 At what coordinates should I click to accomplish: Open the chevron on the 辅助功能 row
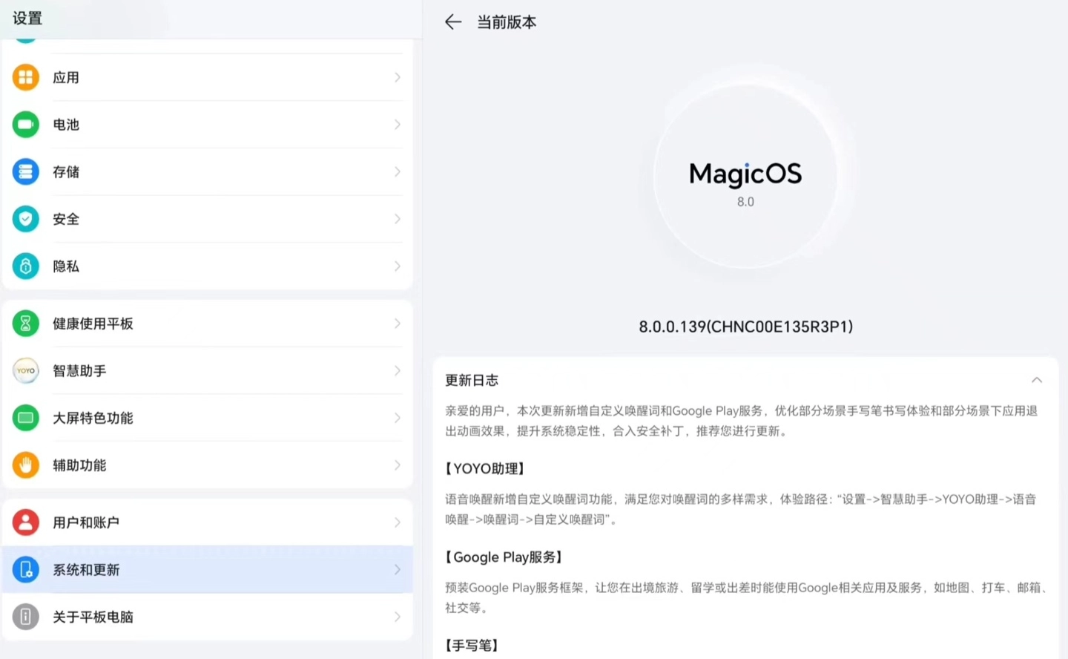click(x=398, y=465)
